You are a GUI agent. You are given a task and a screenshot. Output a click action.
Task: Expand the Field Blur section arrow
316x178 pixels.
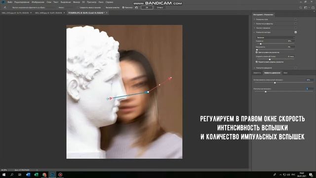(254, 19)
